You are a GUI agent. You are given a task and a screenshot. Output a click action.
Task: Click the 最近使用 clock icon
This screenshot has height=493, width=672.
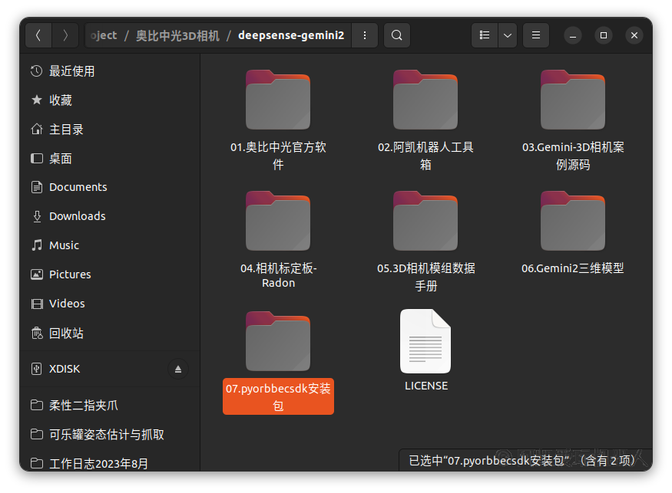37,71
